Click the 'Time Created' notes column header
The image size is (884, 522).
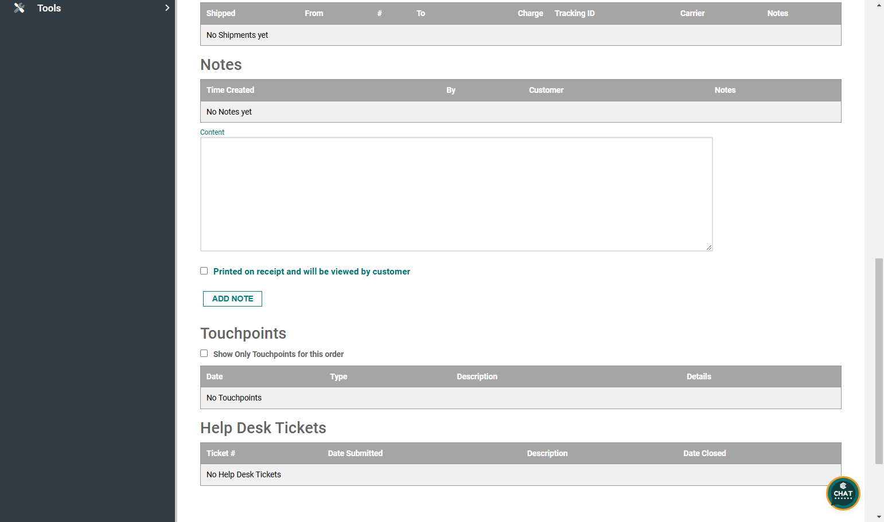pos(230,90)
